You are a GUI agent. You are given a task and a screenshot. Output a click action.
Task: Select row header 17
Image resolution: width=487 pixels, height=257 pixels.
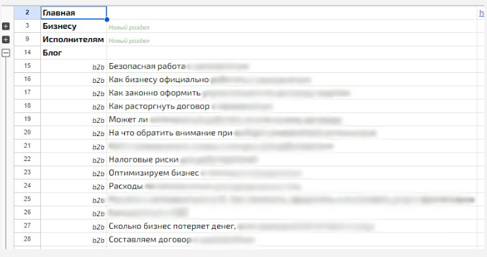pyautogui.click(x=28, y=93)
